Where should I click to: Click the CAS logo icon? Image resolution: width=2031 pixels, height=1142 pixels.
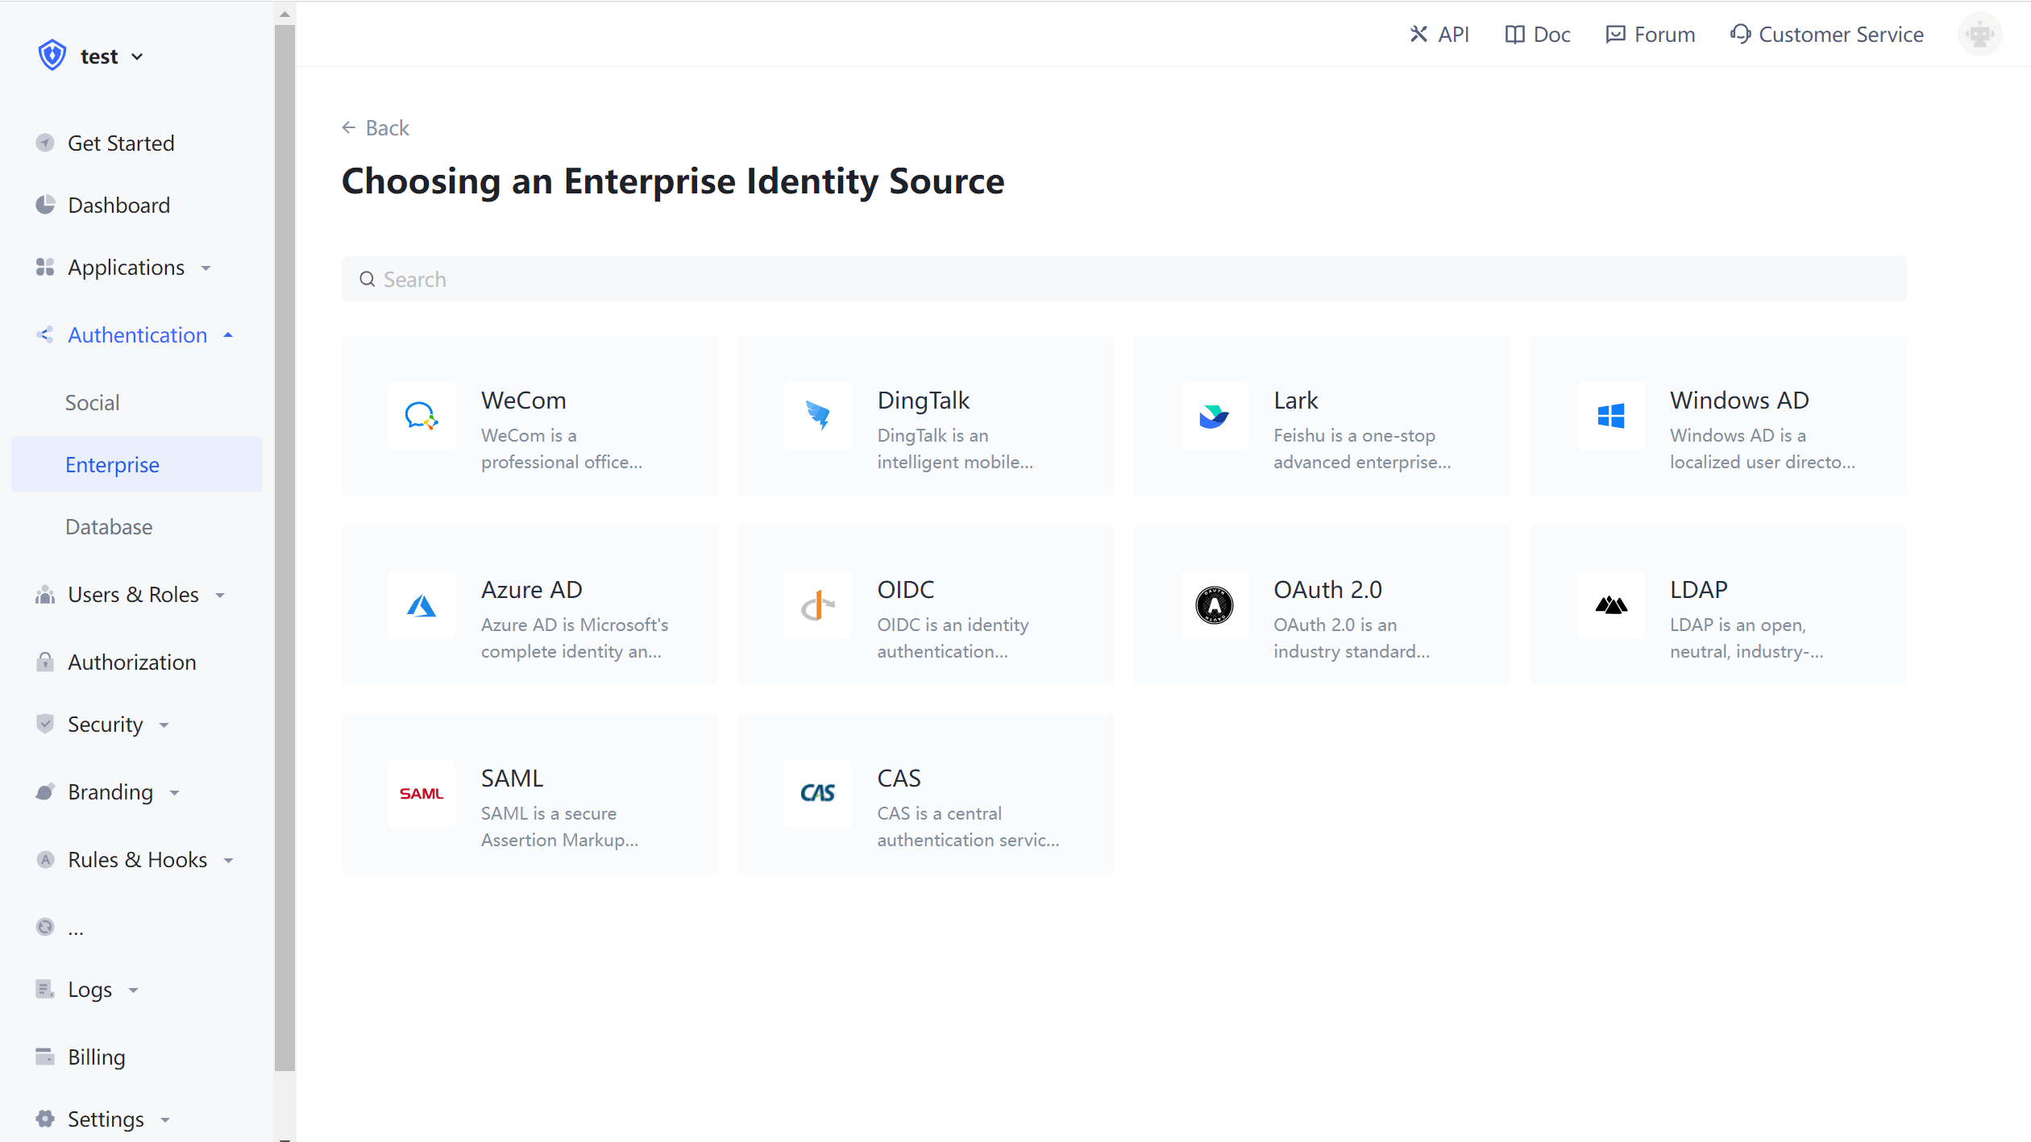pyautogui.click(x=817, y=794)
